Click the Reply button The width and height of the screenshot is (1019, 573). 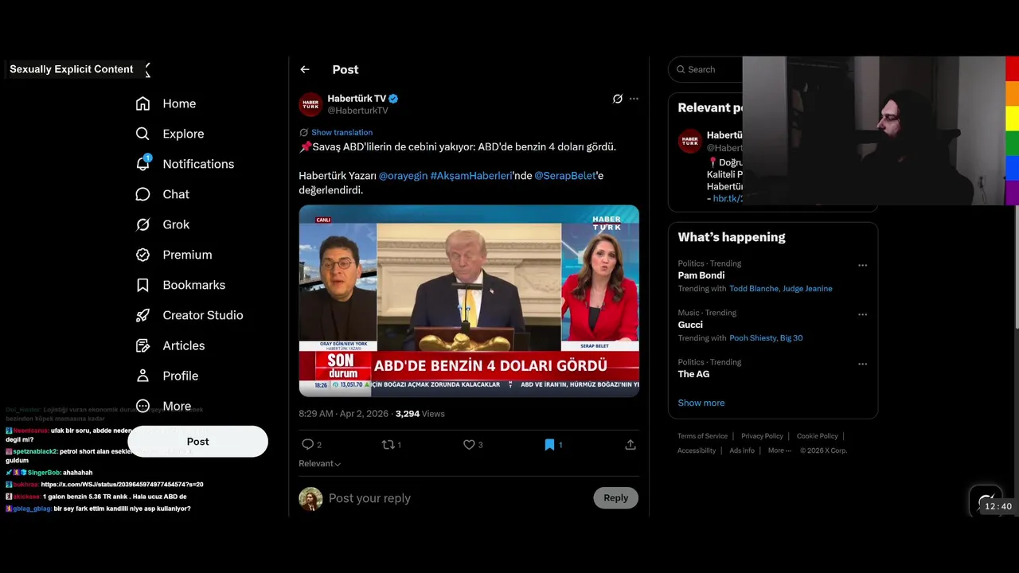[x=615, y=497]
